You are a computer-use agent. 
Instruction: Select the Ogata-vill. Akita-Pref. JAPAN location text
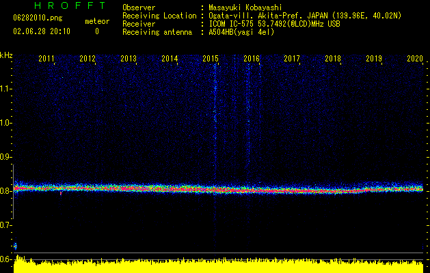coord(305,16)
